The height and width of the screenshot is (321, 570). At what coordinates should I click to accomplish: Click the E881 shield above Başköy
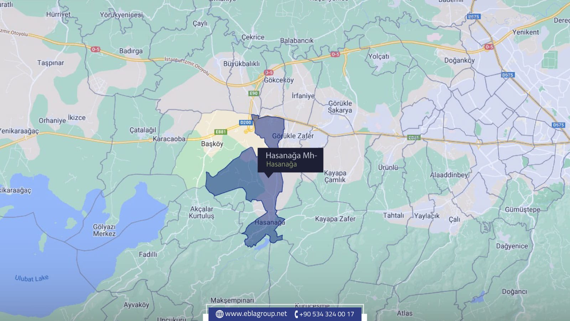pos(221,132)
